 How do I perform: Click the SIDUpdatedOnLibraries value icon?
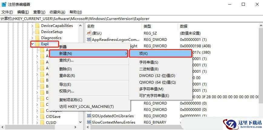click(89, 116)
